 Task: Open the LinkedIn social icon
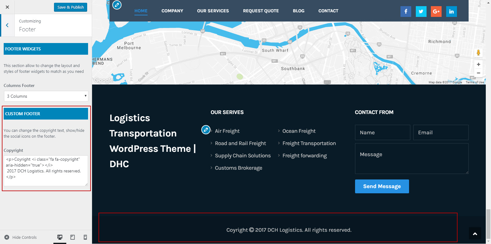[451, 11]
